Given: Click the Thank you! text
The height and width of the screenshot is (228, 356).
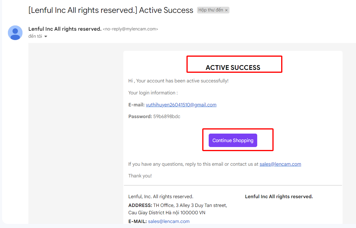Looking at the screenshot, I should point(140,176).
